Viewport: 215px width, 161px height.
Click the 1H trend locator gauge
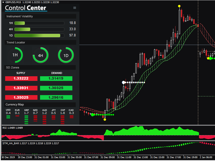click(15, 55)
